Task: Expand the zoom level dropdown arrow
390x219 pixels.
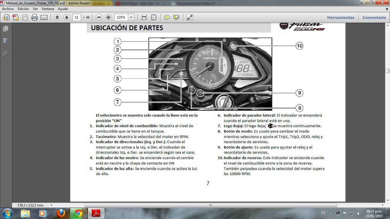Action: click(131, 17)
